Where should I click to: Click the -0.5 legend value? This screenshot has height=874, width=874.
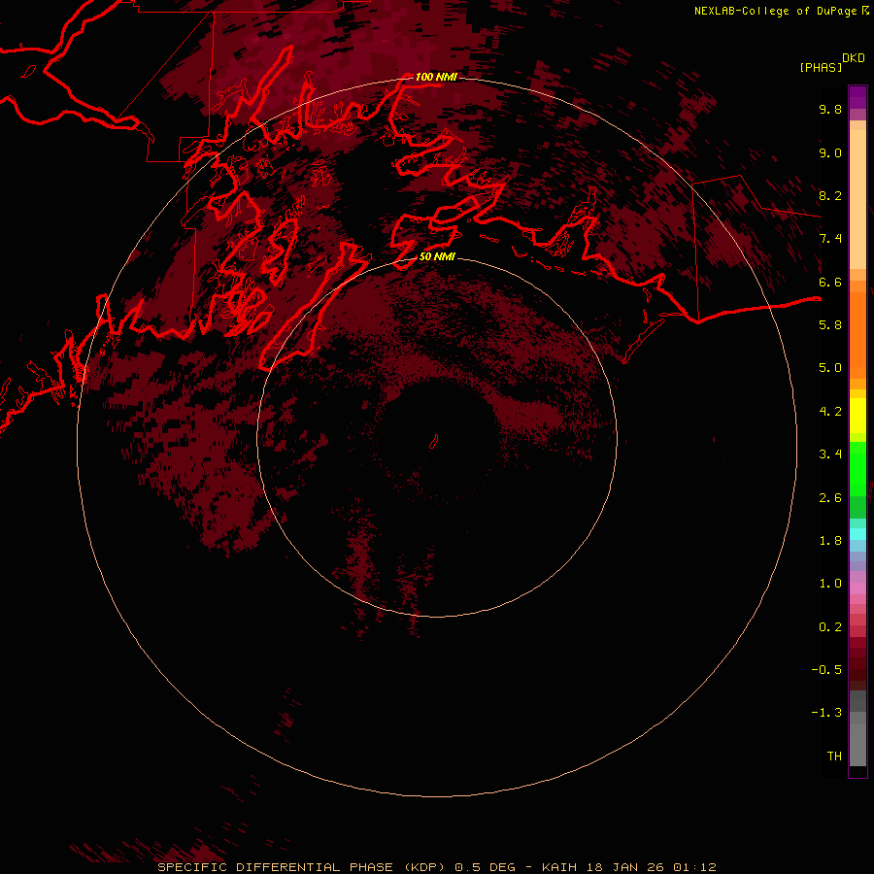coord(826,670)
